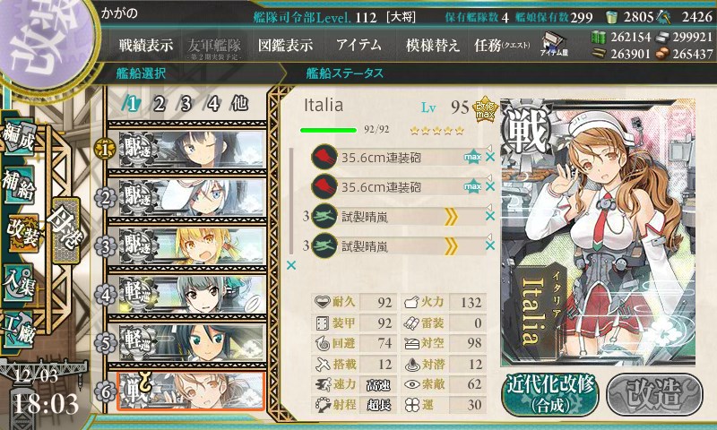Viewport: 717px width, 430px height.
Task: Open the 編成 fleet organization side icon
Action: pos(19,135)
